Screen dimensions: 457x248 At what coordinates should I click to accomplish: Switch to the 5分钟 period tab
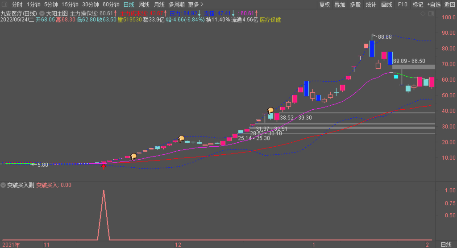coord(51,4)
